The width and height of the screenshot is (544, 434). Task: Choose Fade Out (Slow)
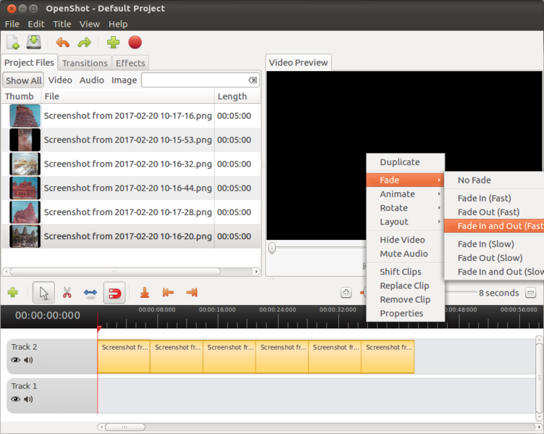pos(494,258)
